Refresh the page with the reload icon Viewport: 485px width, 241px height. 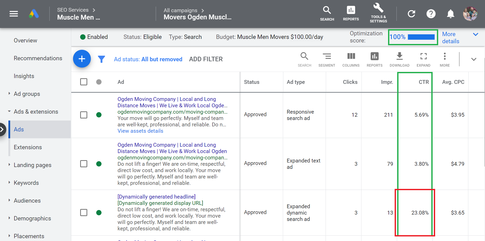(411, 14)
